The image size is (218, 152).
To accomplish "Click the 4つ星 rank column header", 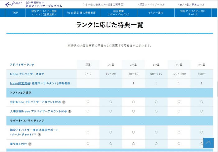I will (179, 65).
